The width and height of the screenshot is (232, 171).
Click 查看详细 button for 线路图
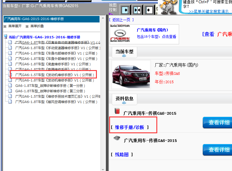[x=218, y=150]
